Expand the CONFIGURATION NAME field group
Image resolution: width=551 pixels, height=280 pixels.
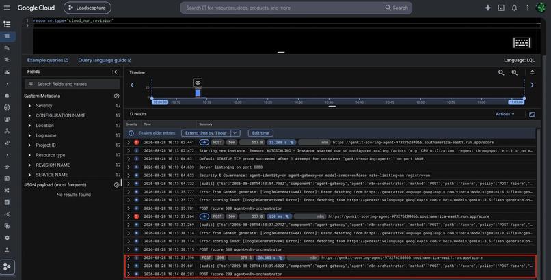click(x=29, y=115)
